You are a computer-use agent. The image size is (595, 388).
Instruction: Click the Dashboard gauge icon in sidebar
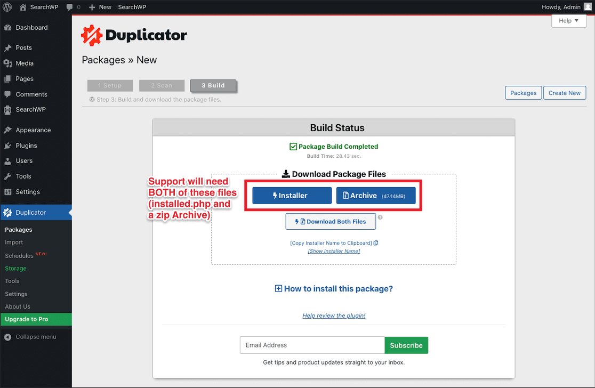[7, 28]
